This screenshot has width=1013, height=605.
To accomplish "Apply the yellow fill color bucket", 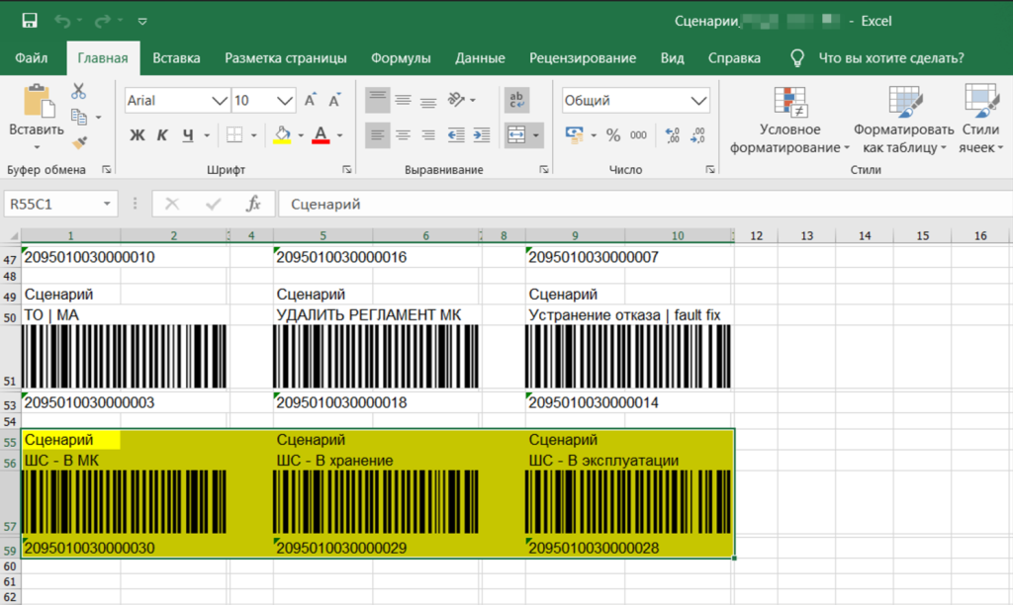I will 282,135.
